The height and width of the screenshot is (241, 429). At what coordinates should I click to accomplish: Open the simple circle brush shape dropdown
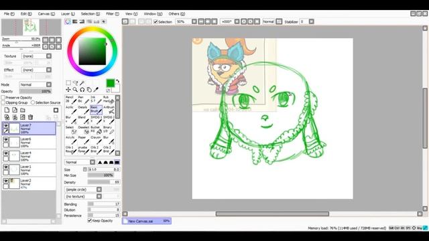click(99, 189)
